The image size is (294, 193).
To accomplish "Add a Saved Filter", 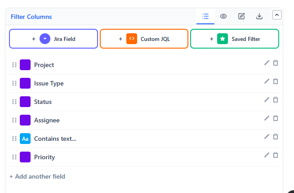I will [235, 39].
